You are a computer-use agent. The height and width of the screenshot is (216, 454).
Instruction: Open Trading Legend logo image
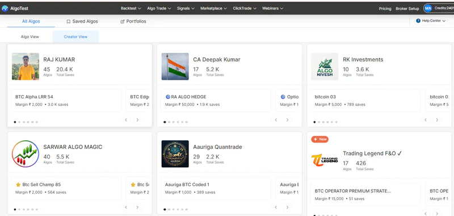point(325,160)
